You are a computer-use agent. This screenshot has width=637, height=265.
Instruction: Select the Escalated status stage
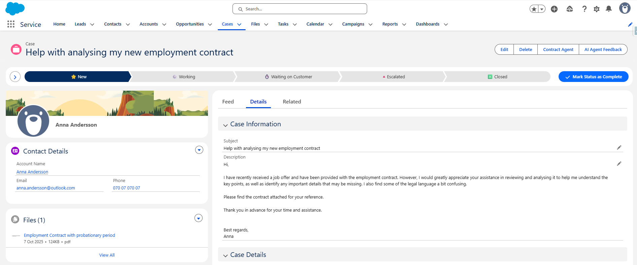[x=393, y=77]
